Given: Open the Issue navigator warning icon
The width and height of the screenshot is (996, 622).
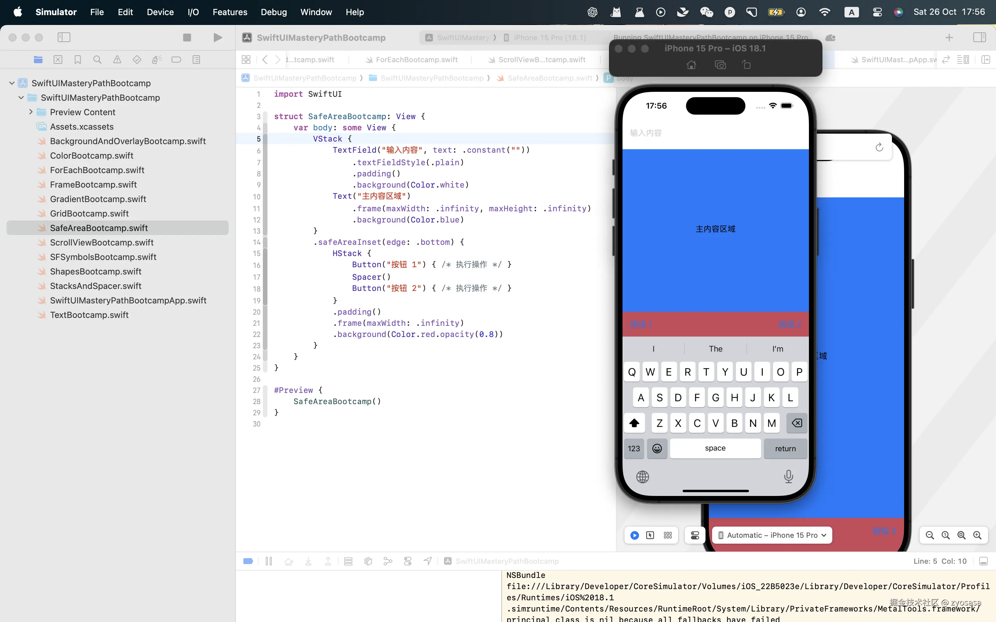Looking at the screenshot, I should (x=117, y=60).
